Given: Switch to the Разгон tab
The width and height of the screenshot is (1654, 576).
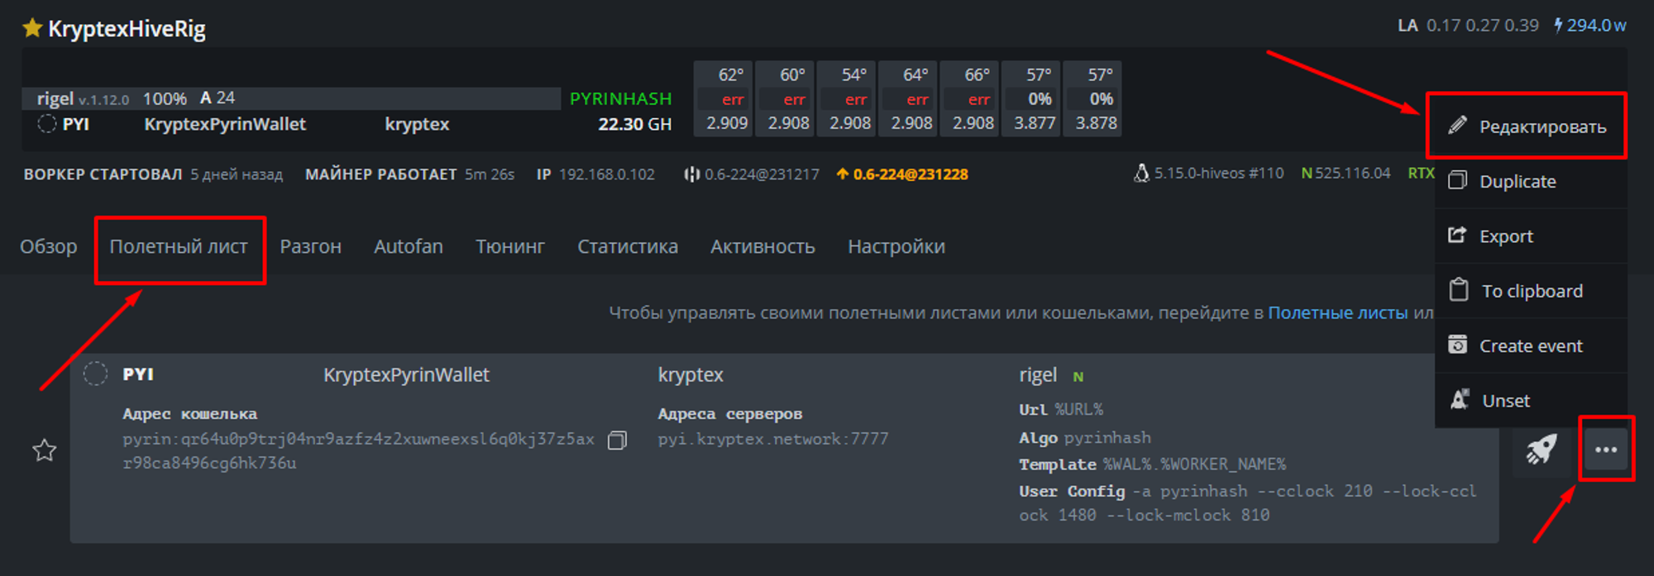Looking at the screenshot, I should pyautogui.click(x=310, y=246).
